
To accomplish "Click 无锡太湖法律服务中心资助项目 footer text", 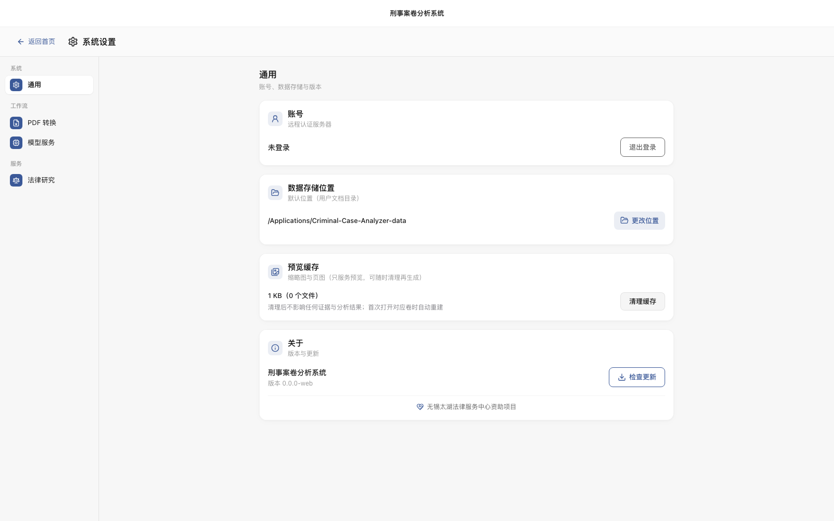I will pyautogui.click(x=471, y=407).
